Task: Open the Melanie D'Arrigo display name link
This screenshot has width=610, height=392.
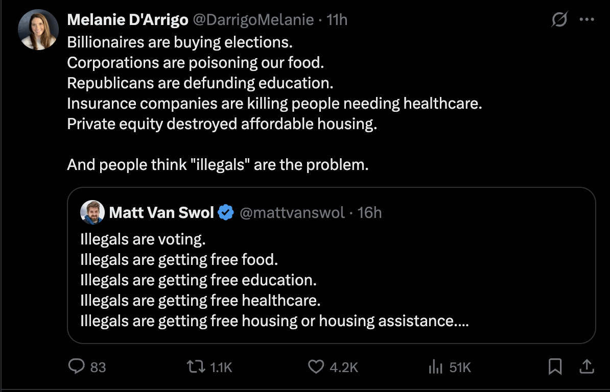Action: 127,20
